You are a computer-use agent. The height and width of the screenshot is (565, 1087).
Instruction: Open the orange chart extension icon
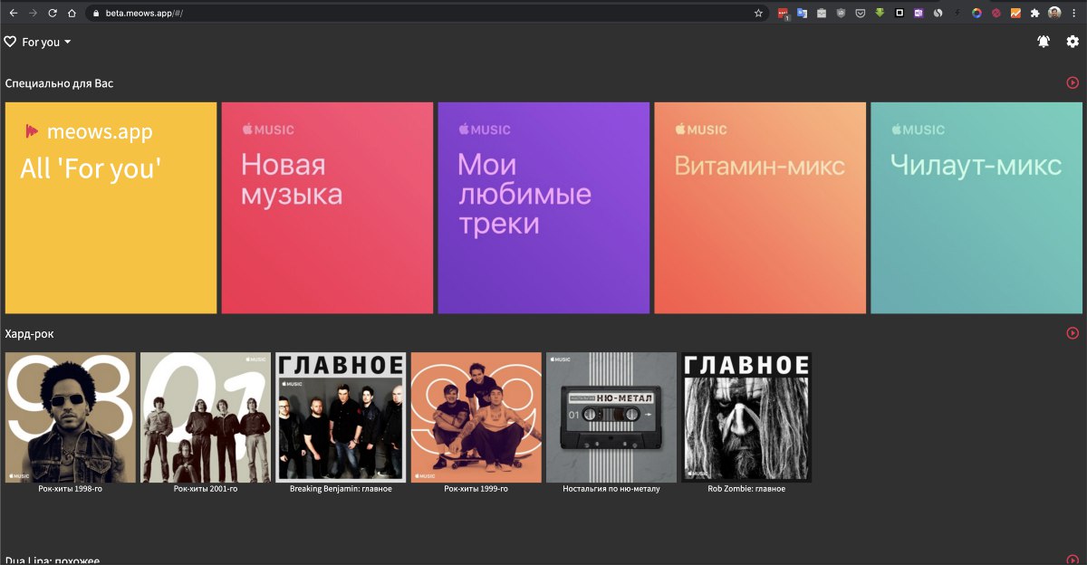pyautogui.click(x=1015, y=14)
